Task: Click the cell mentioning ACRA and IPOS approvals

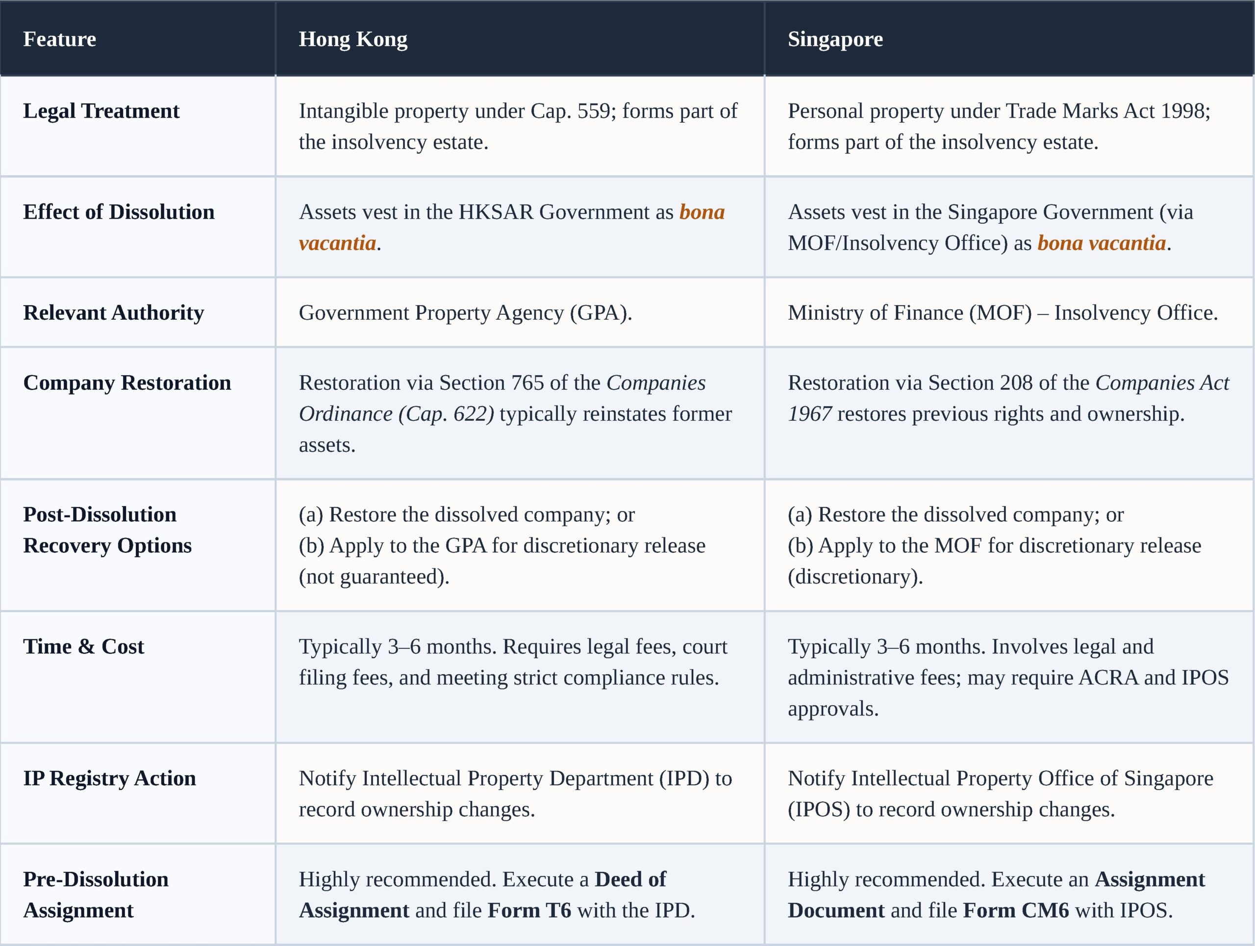Action: coord(1009,677)
